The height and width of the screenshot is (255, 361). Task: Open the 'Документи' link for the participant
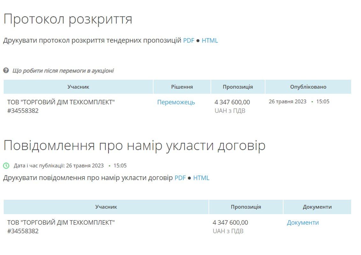pos(303,222)
